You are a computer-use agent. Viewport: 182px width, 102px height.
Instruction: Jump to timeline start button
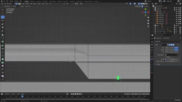tap(71, 94)
